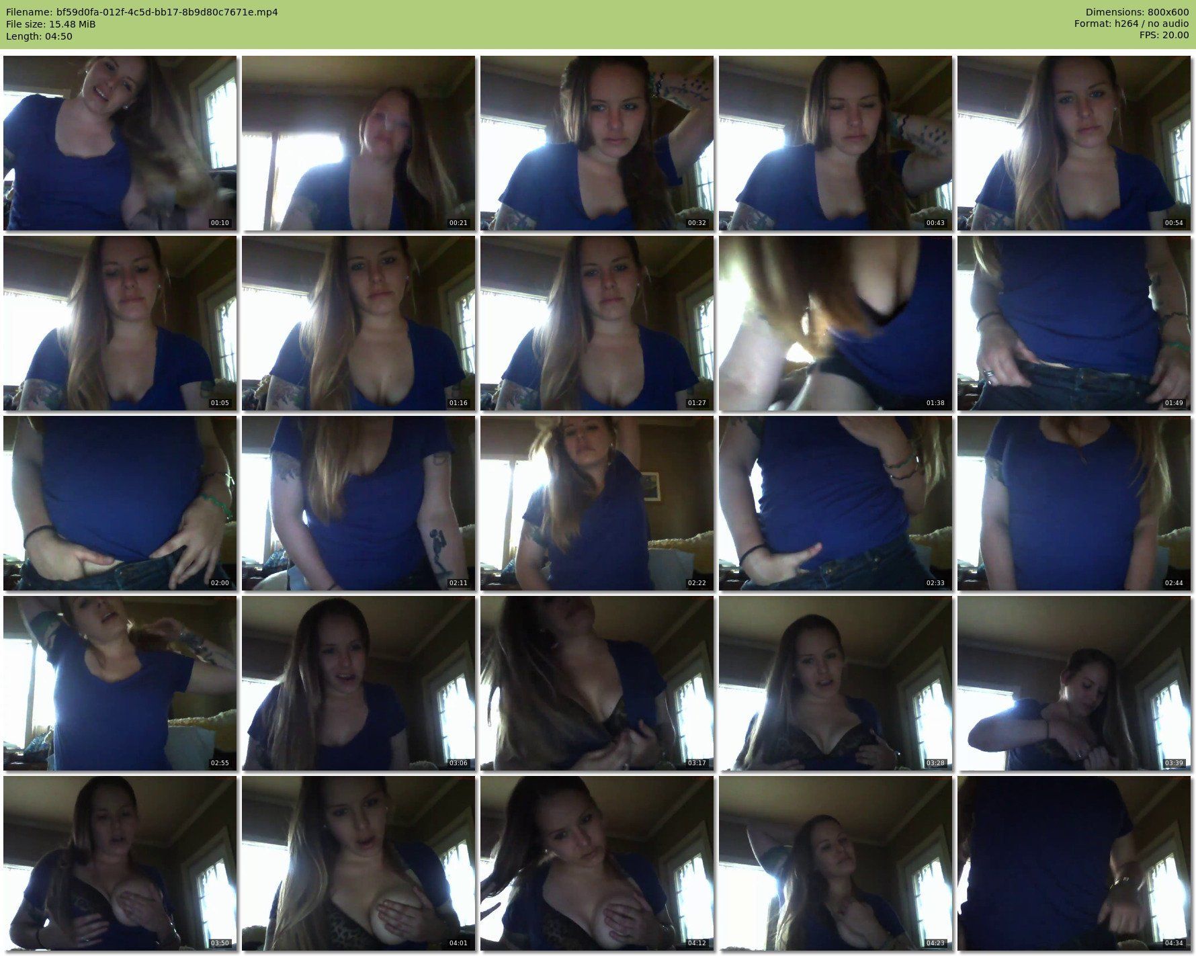This screenshot has width=1196, height=956.
Task: Select the last thumbnail at 04:34
Action: pos(1074,863)
